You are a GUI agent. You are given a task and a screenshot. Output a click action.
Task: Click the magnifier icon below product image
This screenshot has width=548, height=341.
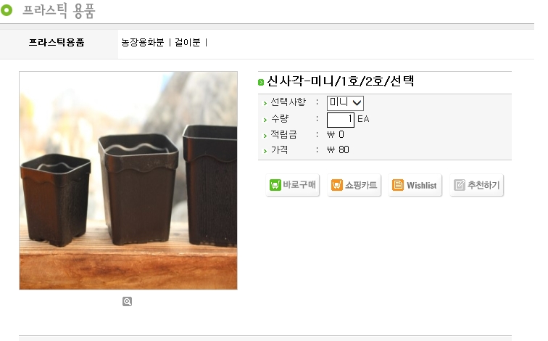pos(128,302)
